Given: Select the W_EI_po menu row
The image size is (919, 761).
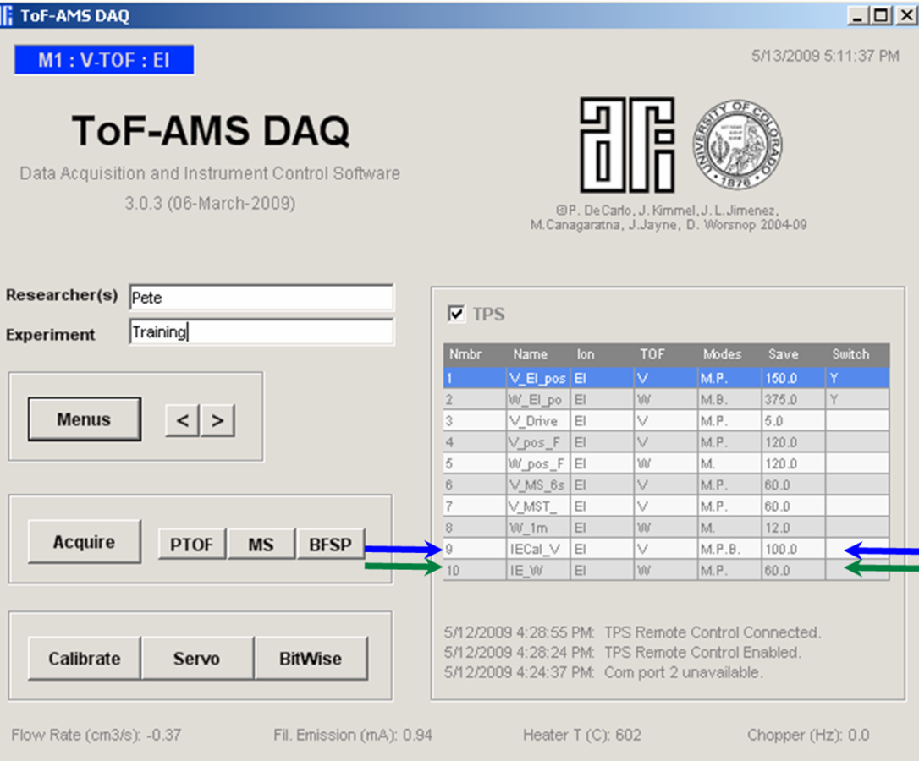Looking at the screenshot, I should pos(535,399).
